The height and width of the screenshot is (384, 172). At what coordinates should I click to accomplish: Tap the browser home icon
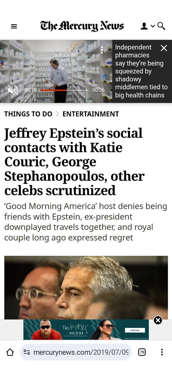point(10,352)
